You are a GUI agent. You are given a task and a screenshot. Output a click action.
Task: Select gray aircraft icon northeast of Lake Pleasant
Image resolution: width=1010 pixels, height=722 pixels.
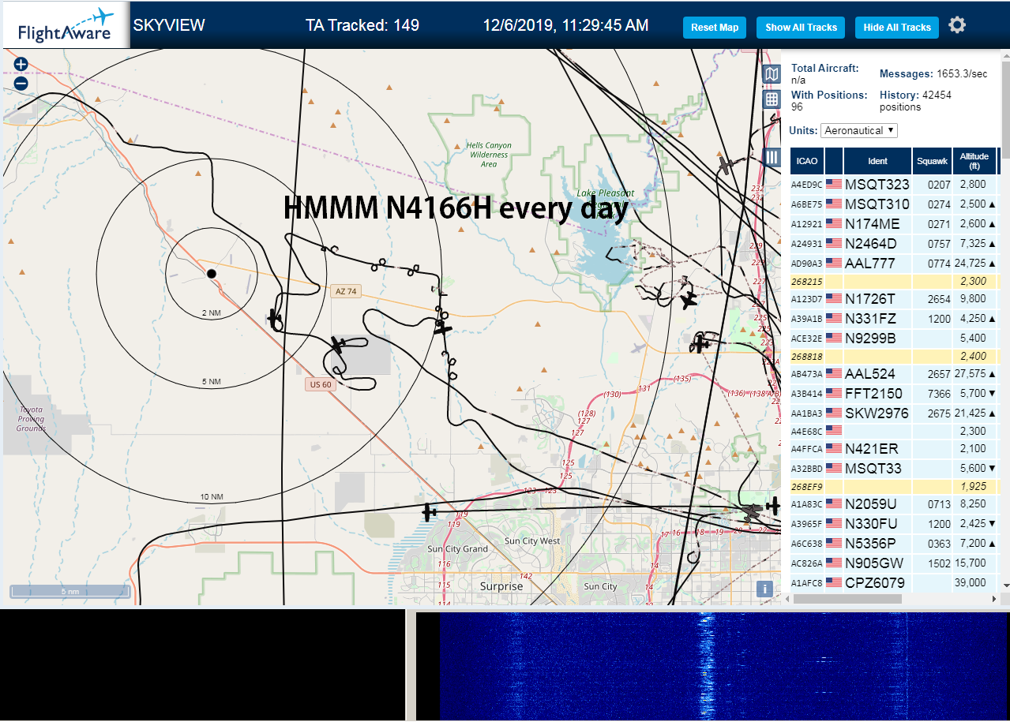click(727, 165)
